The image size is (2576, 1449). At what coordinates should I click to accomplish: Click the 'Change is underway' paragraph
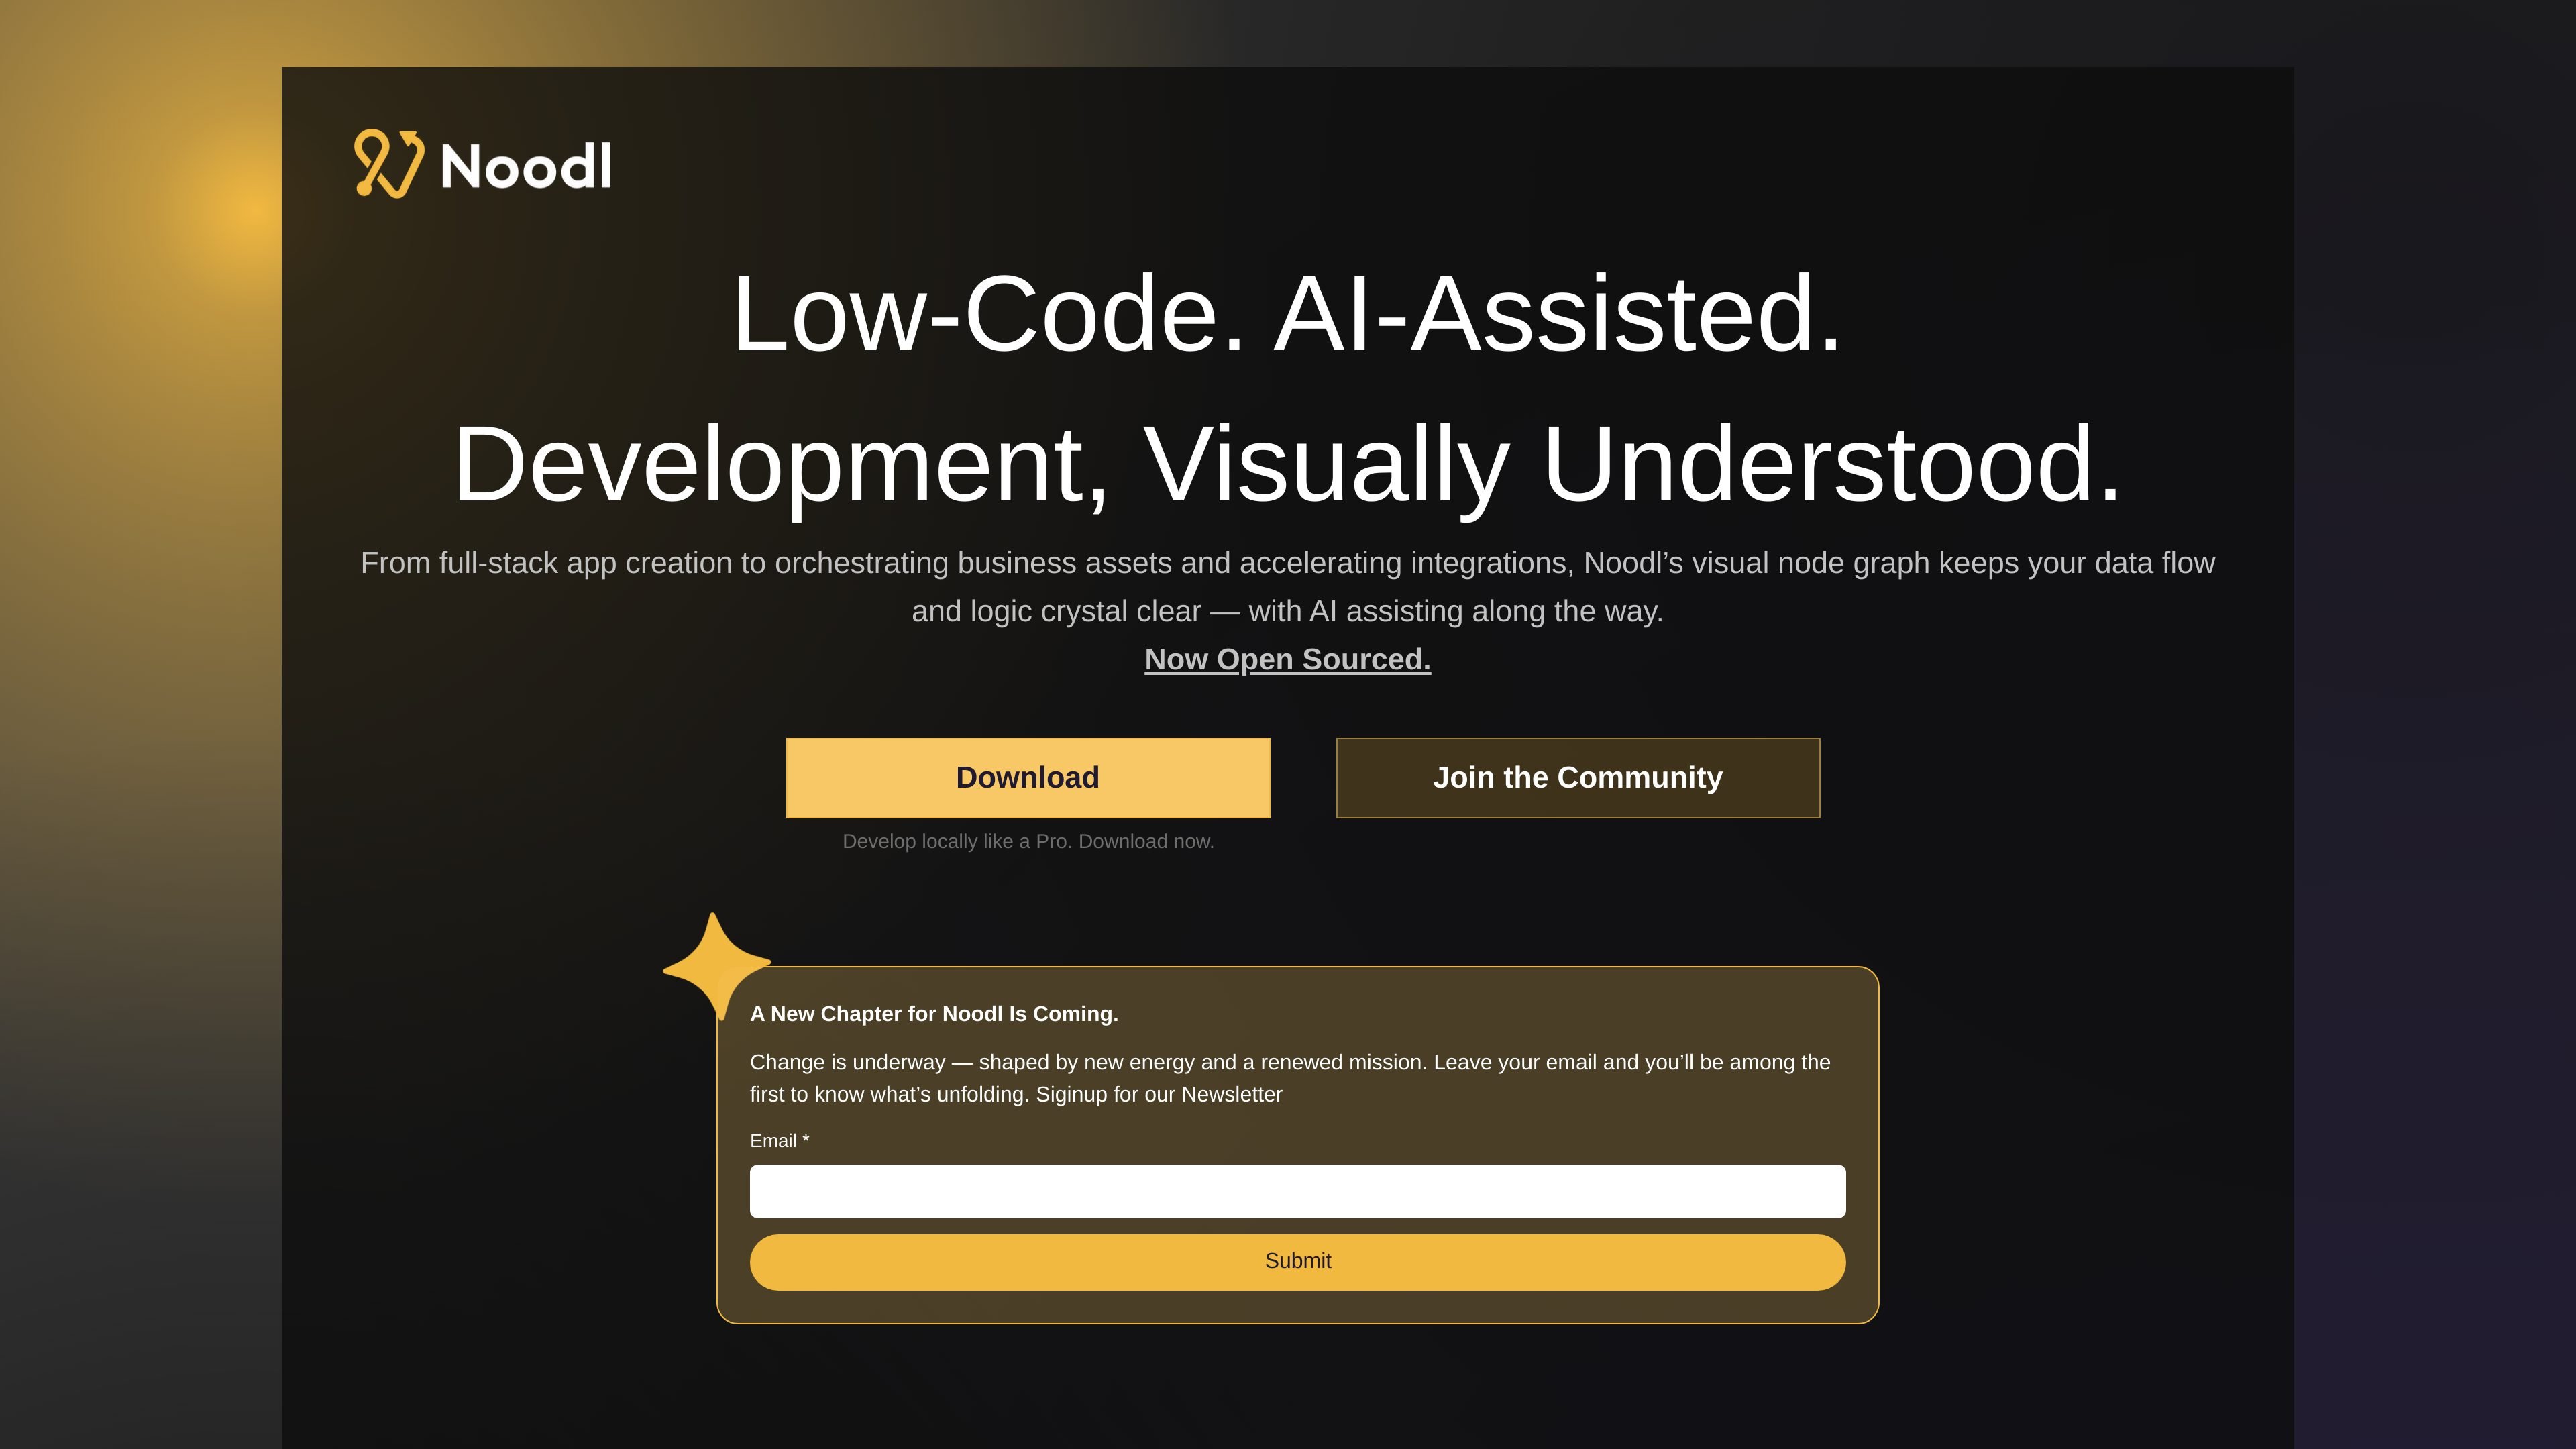(x=1290, y=1078)
